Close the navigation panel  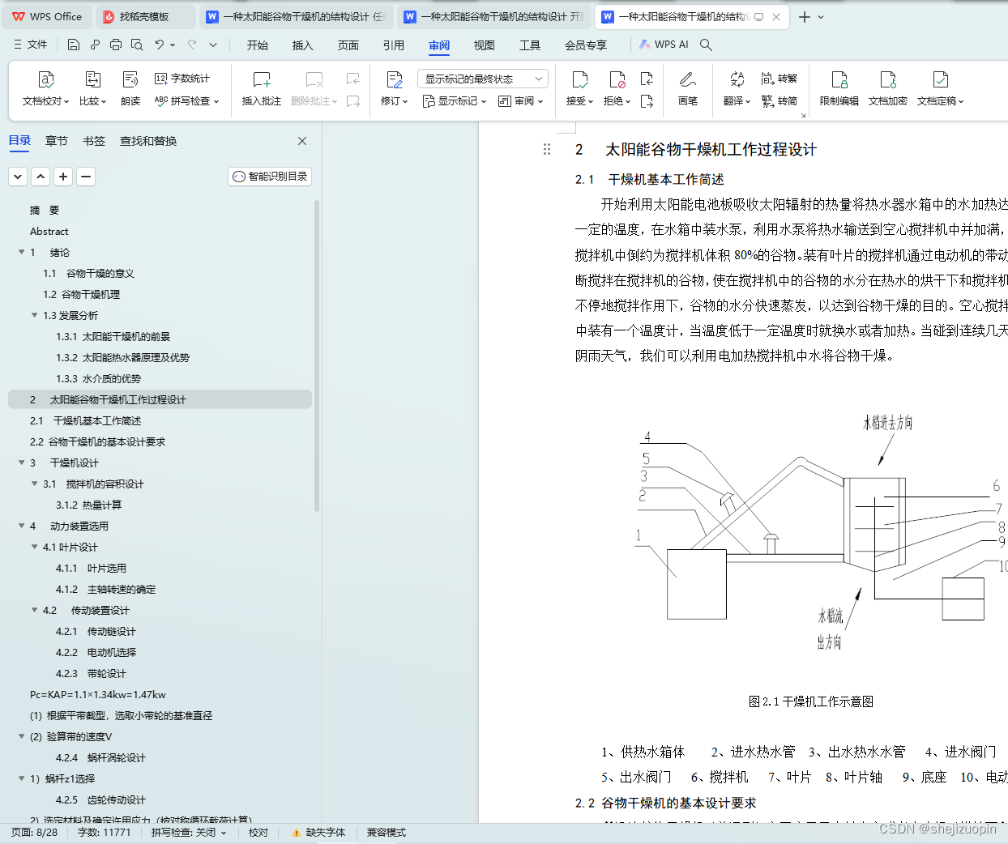click(302, 141)
